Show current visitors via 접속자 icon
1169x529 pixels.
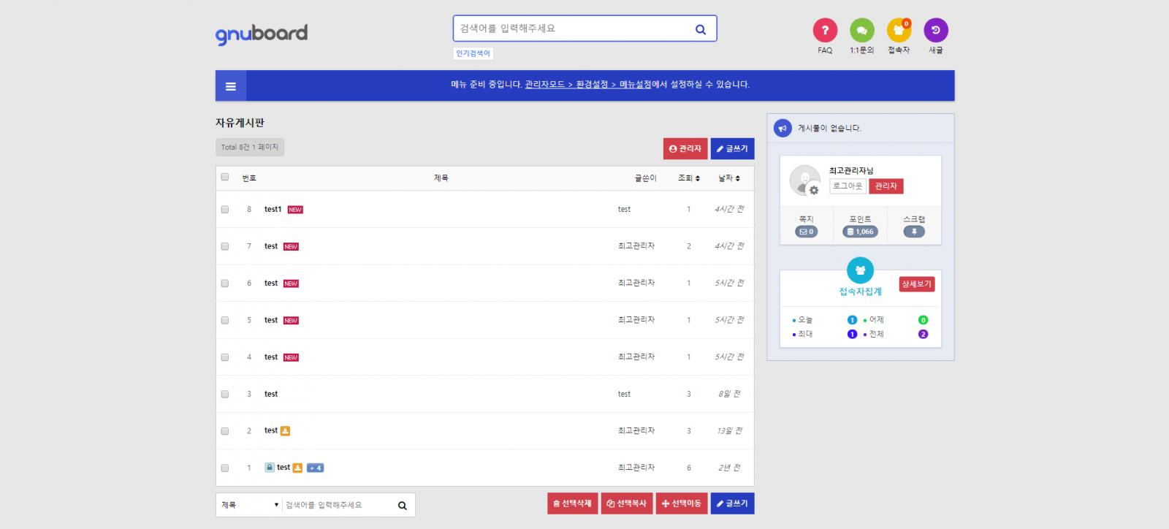coord(899,30)
